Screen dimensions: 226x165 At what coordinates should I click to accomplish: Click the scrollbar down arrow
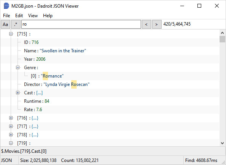pyautogui.click(x=222, y=143)
